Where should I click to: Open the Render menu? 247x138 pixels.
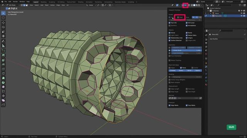(15, 2)
